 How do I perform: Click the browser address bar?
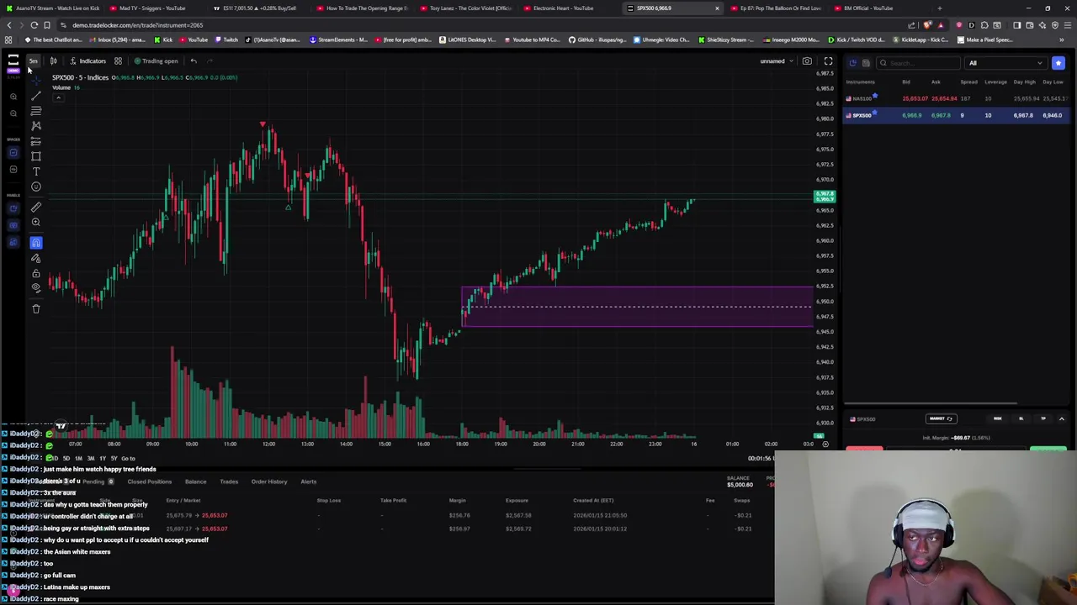click(505, 25)
